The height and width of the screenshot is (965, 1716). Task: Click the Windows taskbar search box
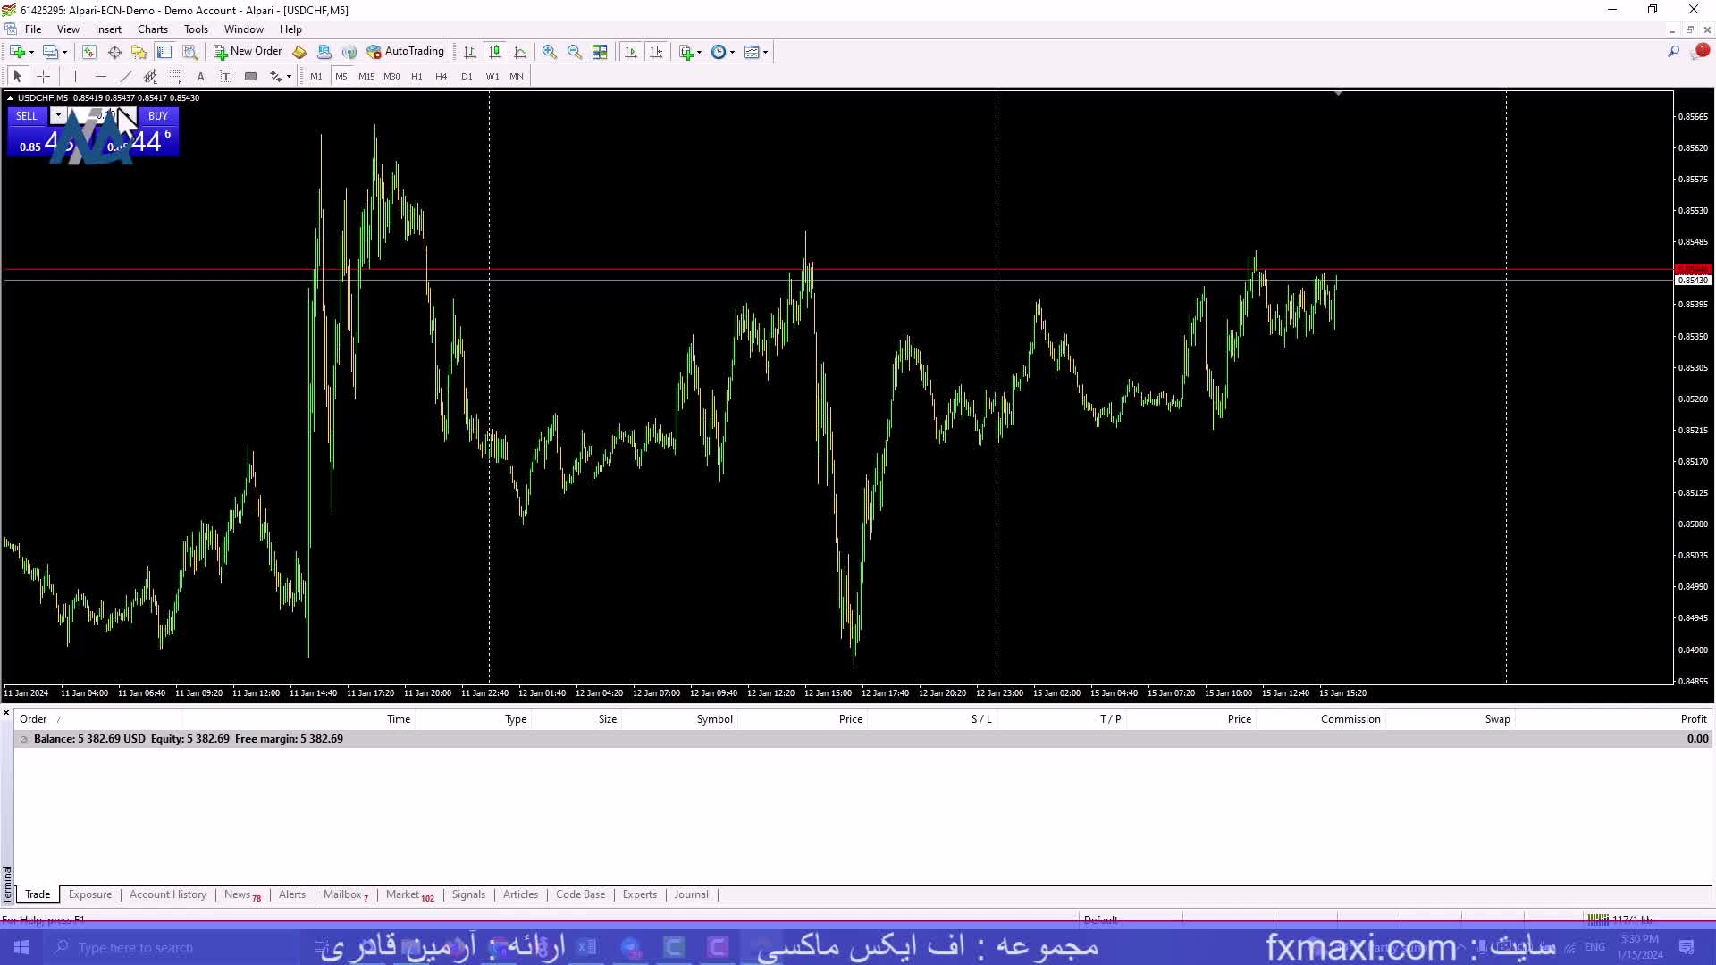click(x=134, y=947)
